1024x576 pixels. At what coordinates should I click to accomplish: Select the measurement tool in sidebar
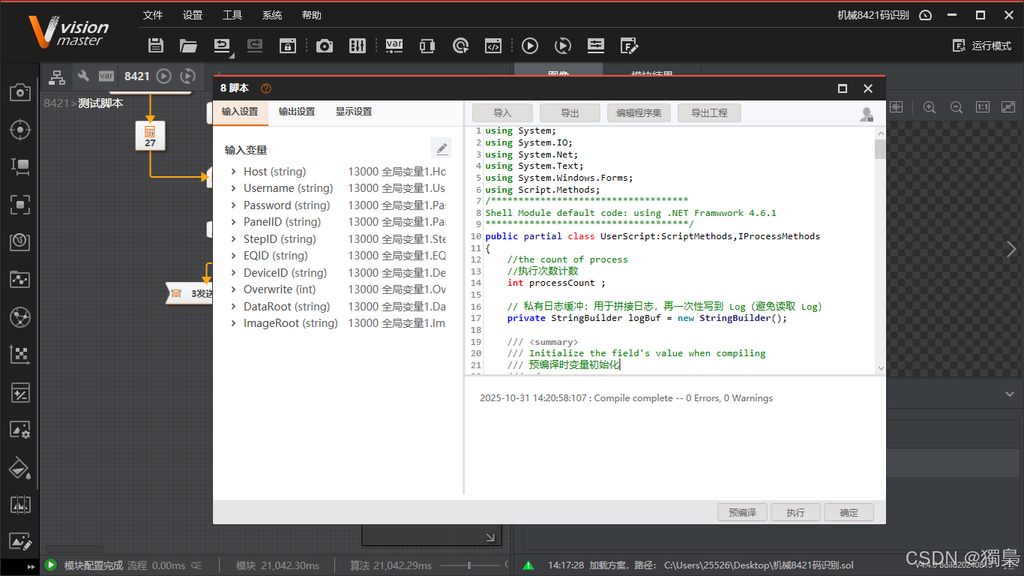[x=19, y=166]
